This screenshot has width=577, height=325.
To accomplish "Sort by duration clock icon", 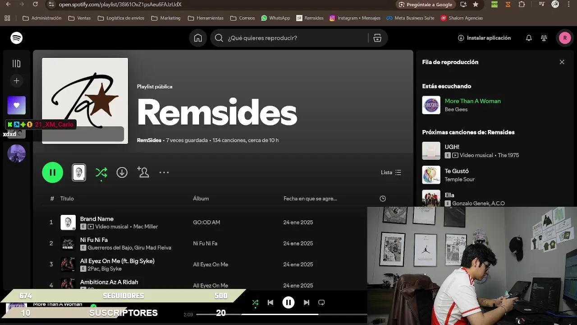I will pyautogui.click(x=383, y=199).
